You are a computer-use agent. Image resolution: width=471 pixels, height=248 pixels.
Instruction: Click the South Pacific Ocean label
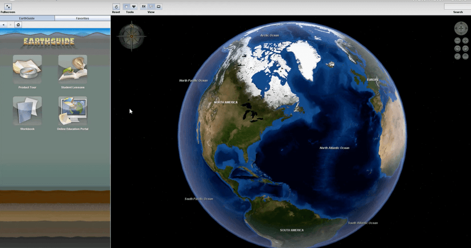point(199,199)
